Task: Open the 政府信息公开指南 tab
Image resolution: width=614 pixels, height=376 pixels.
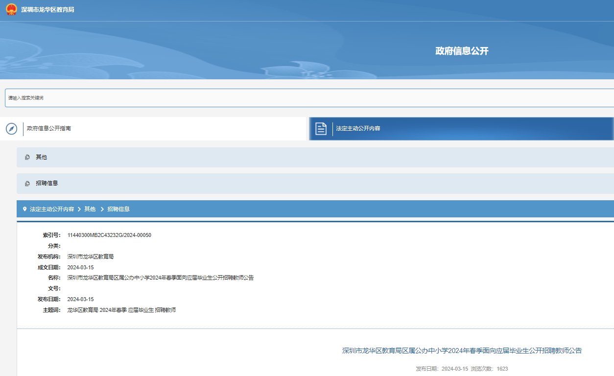Action: 49,129
